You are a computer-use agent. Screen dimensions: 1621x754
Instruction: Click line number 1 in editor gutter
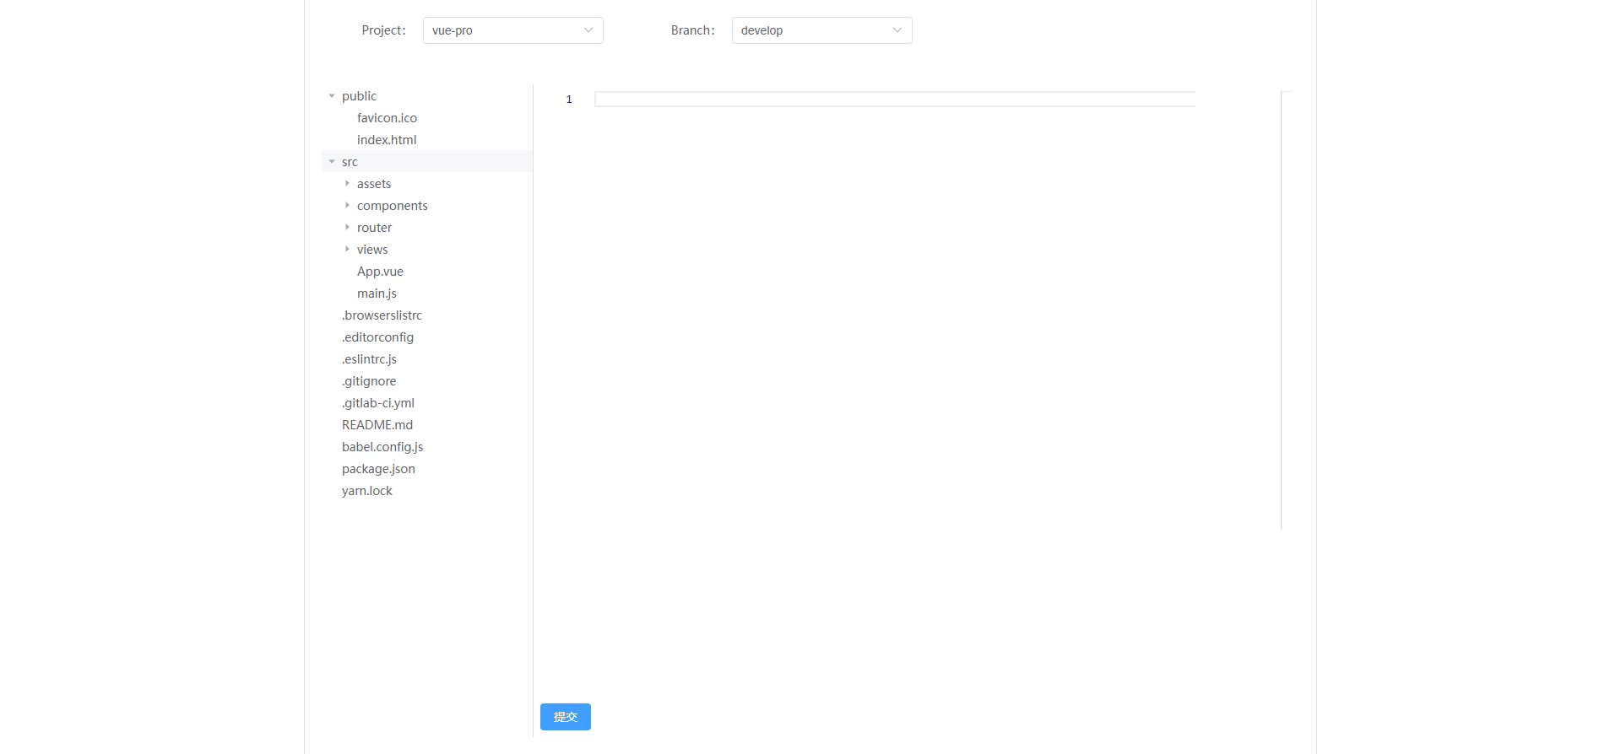point(569,100)
